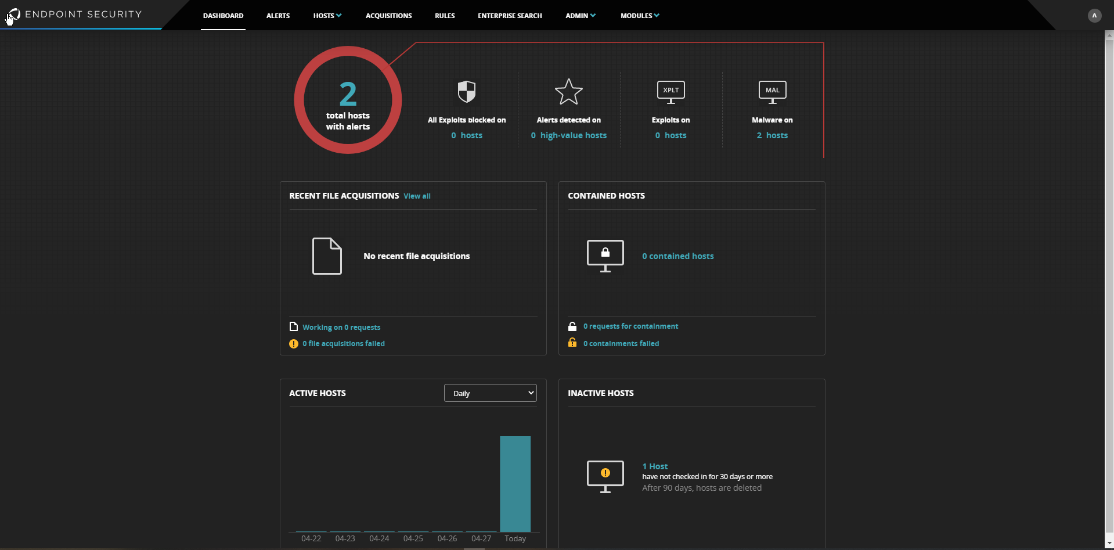Open the 2 hosts malware link
The height and width of the screenshot is (550, 1114).
[772, 135]
